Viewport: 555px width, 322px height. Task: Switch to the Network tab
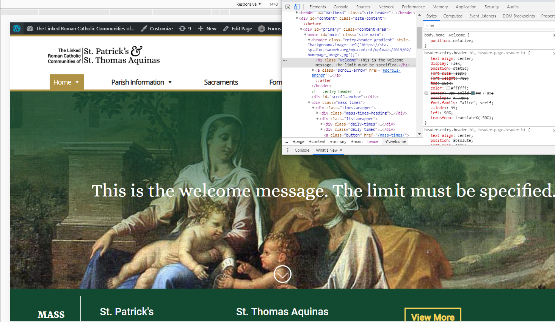pos(386,7)
